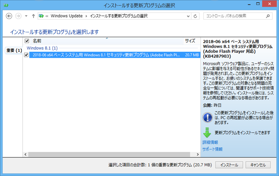Click the Windows Update icon in address bar
The image size is (279, 176).
[x=41, y=16]
